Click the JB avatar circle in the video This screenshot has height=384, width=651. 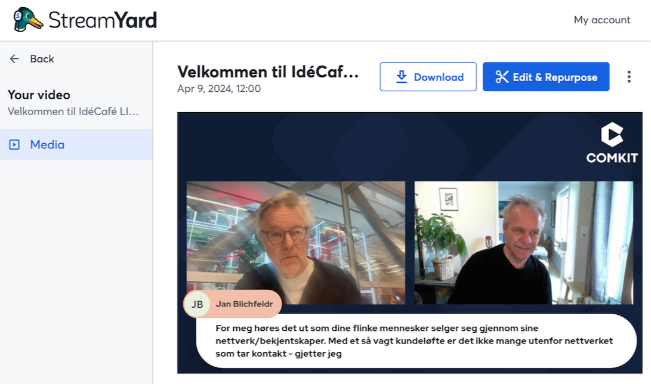click(198, 304)
